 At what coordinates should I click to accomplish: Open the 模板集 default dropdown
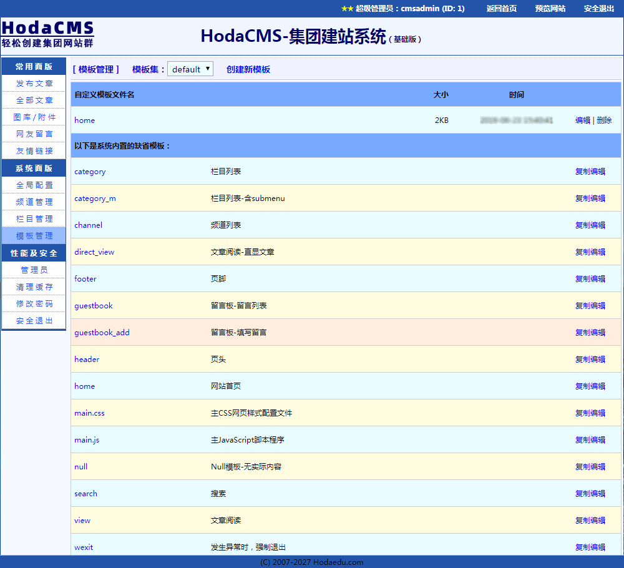(x=190, y=69)
